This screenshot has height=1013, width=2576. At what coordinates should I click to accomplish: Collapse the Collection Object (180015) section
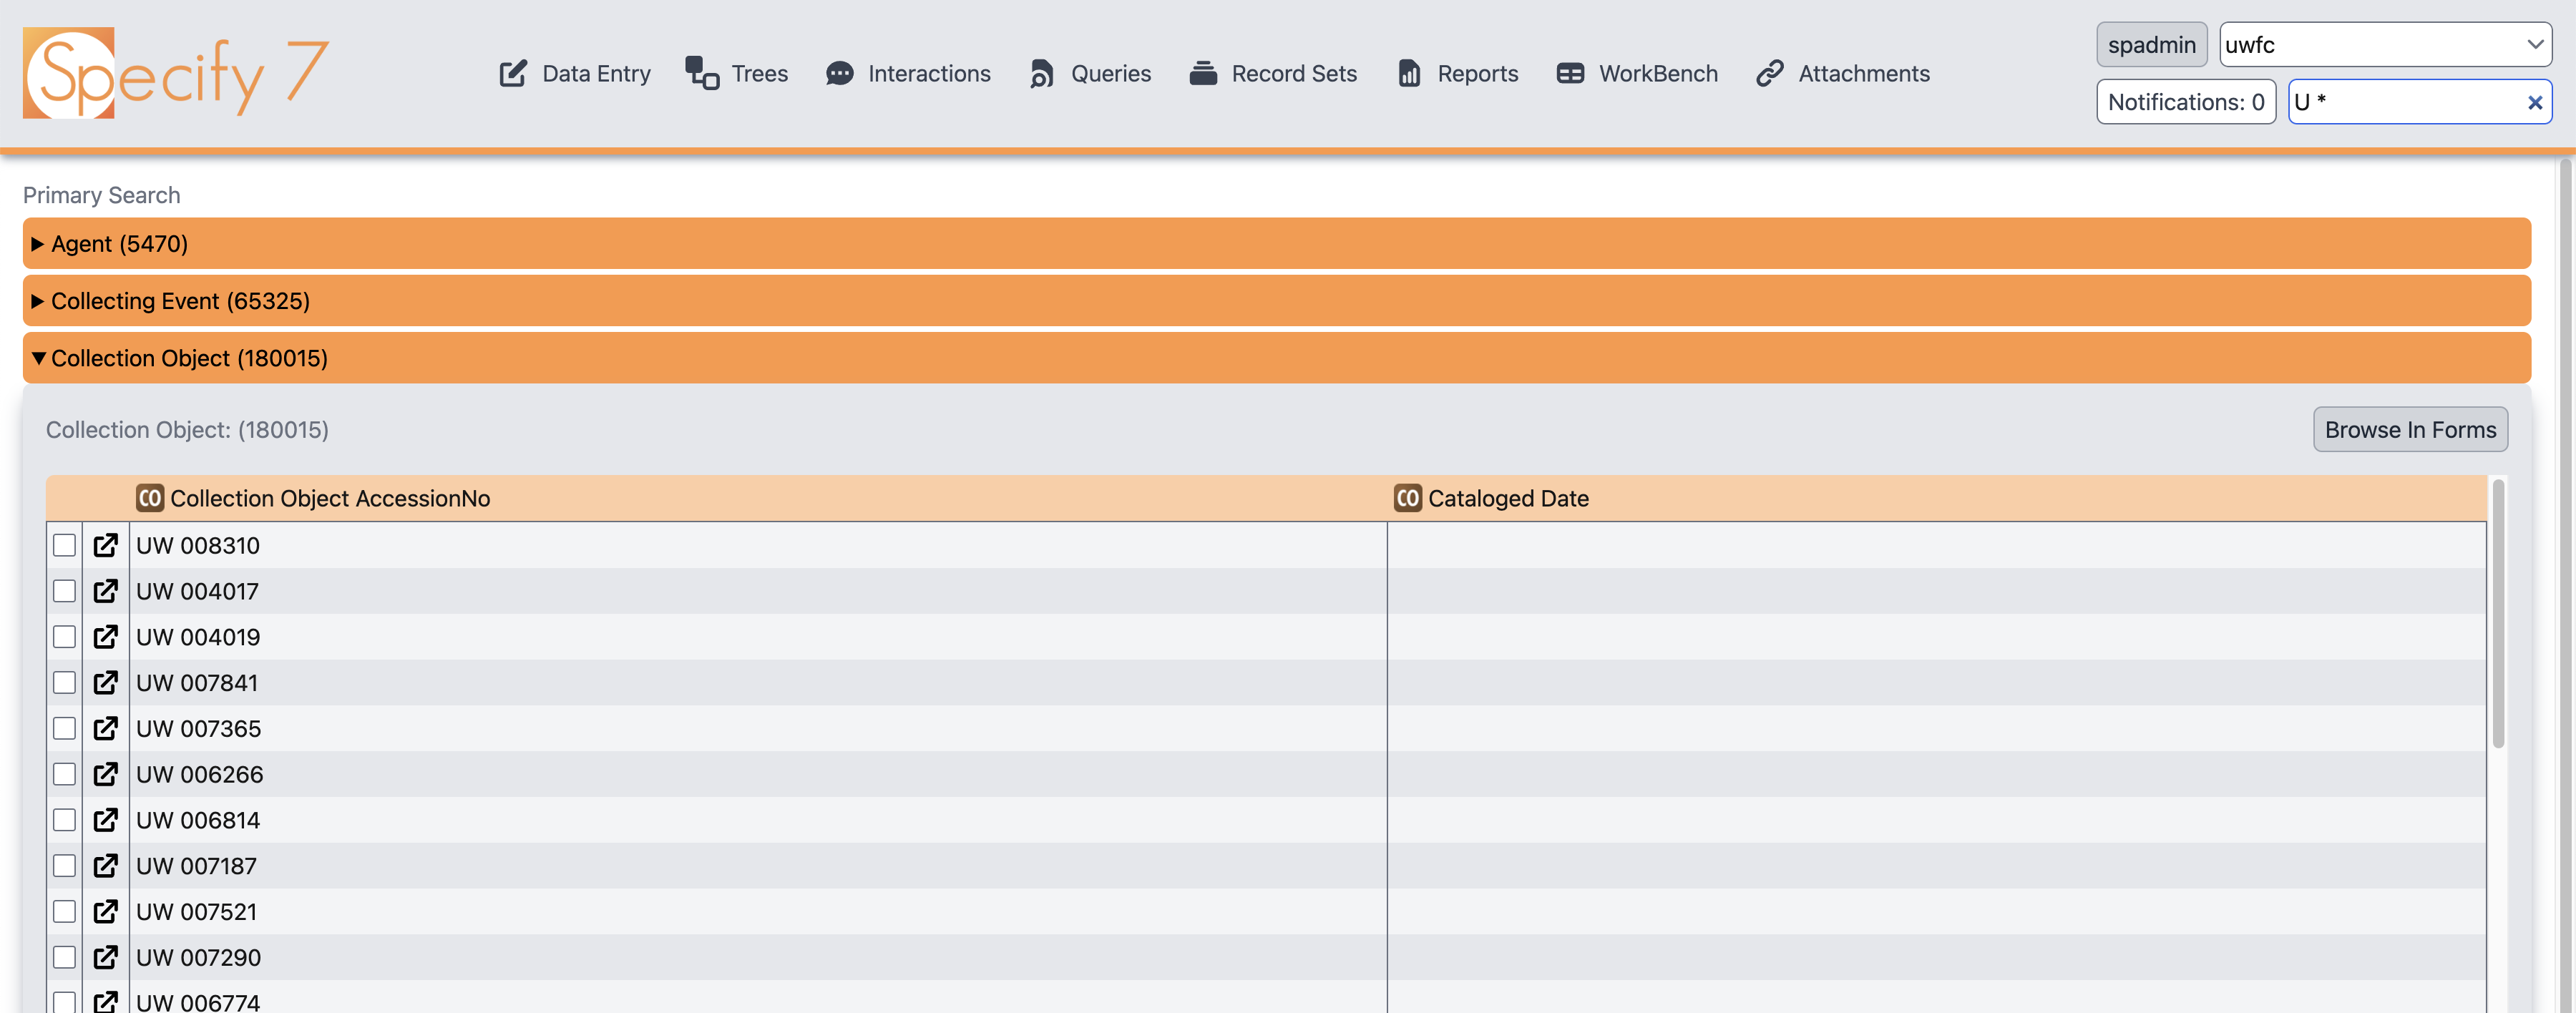189,358
